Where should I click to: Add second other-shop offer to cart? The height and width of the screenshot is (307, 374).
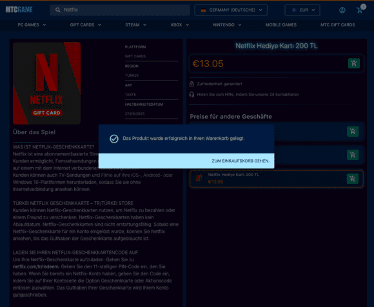click(353, 155)
